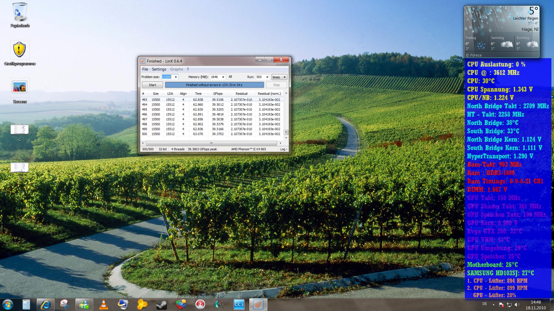Screen dimensions: 554x311
Task: Click the DE language indicator in tray
Action: pos(484,304)
